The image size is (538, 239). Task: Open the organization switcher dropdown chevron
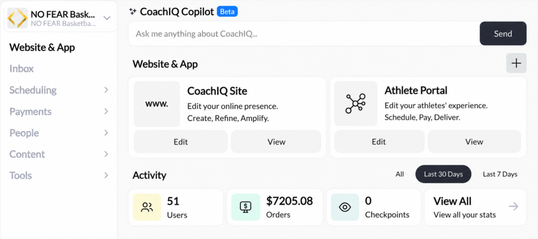click(x=107, y=18)
